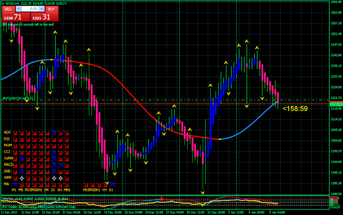
Task: Click the MOM row label
Action: 8,145
